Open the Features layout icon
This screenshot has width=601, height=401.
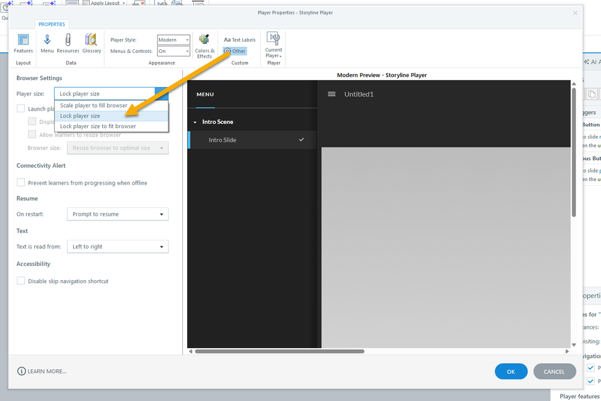pos(23,43)
